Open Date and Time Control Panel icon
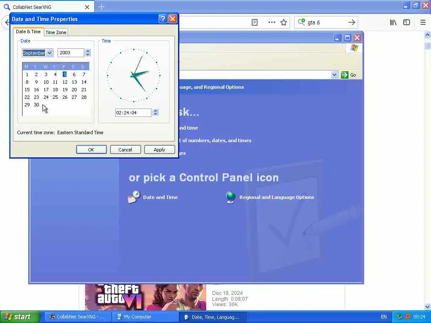This screenshot has height=323, width=431. click(134, 197)
